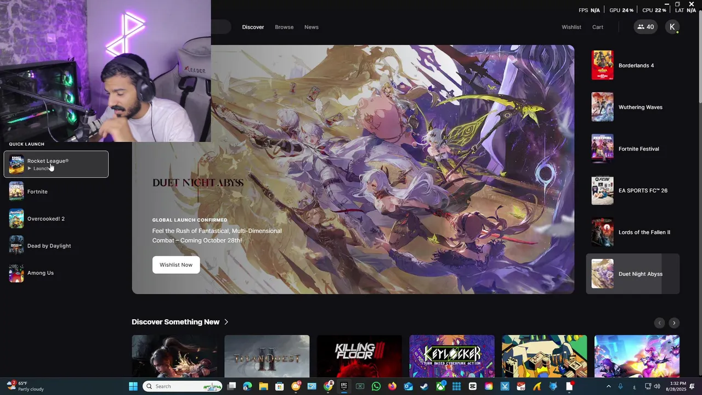Open the weather widget showing 65°F
Viewport: 702px width, 395px height.
click(25, 386)
